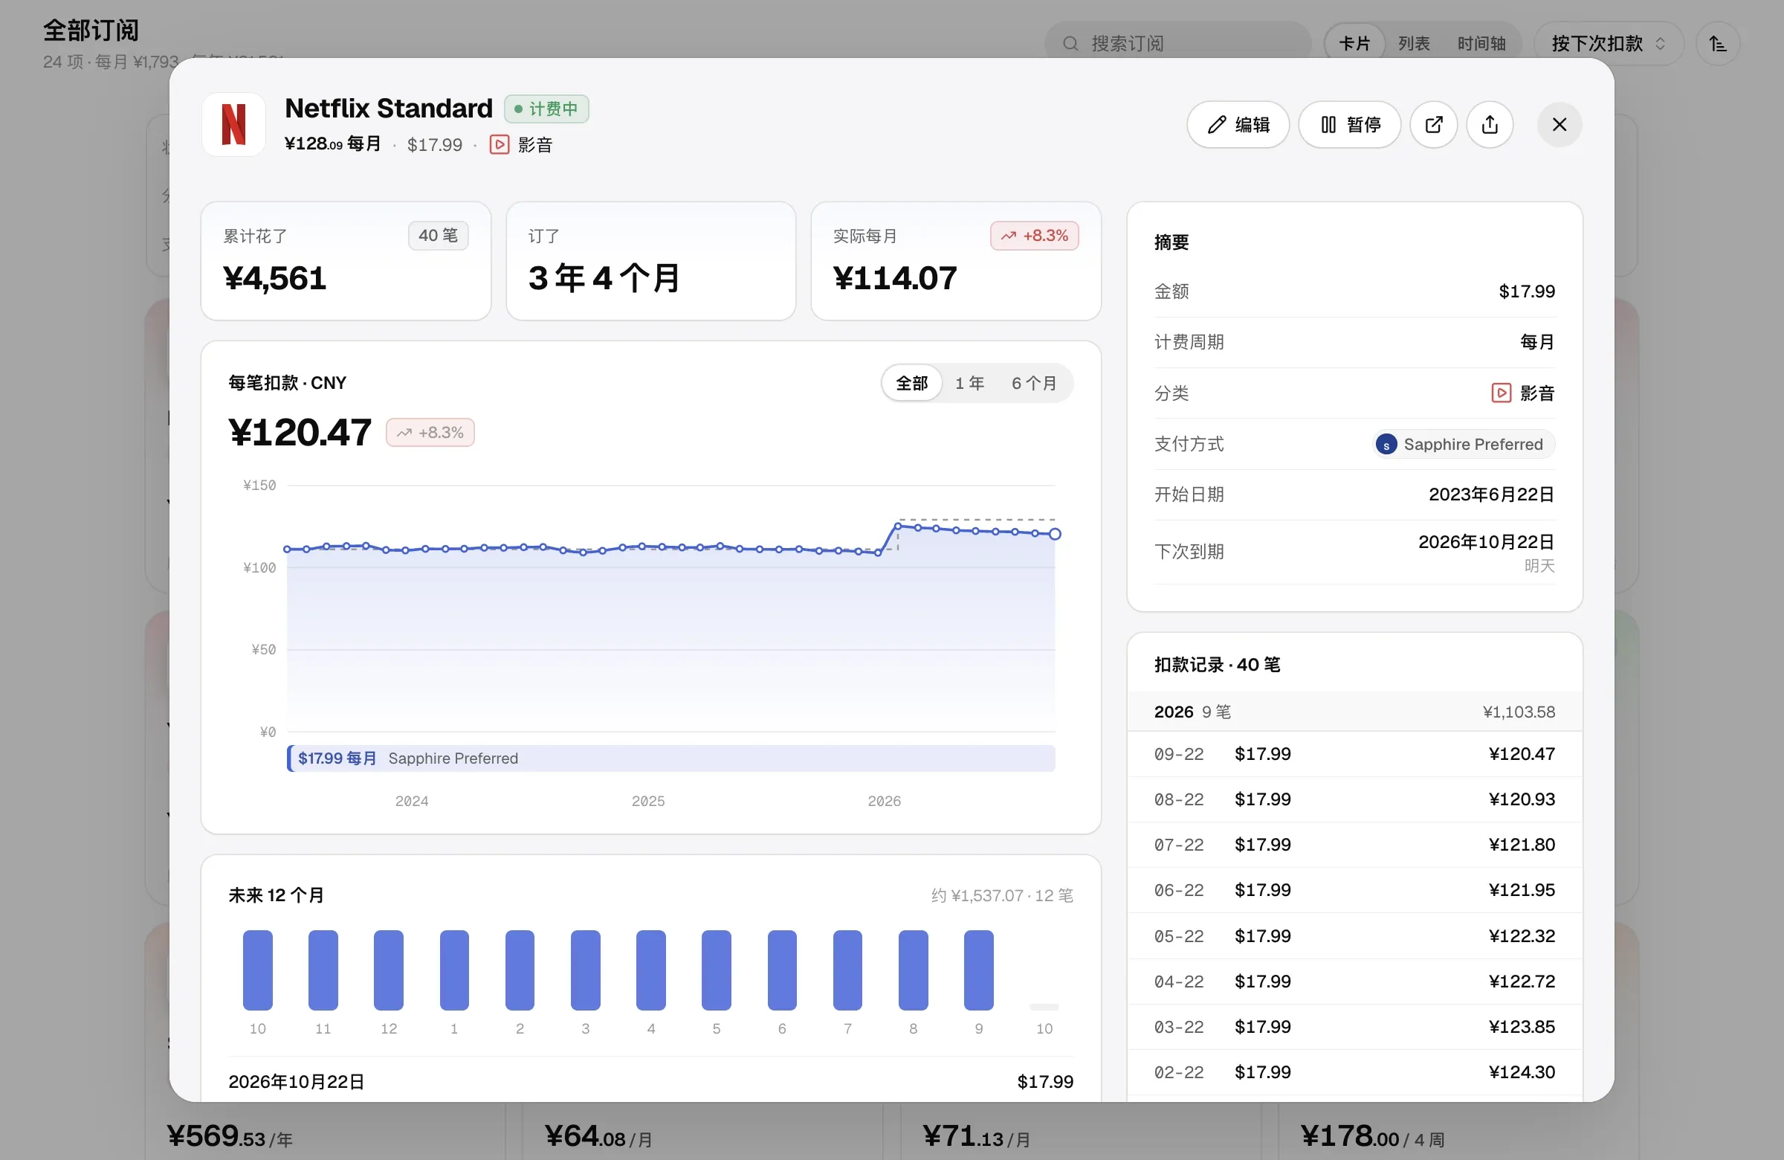This screenshot has width=1784, height=1160.
Task: Click the 40 笔 badge on 累计花了 card
Action: click(x=439, y=236)
